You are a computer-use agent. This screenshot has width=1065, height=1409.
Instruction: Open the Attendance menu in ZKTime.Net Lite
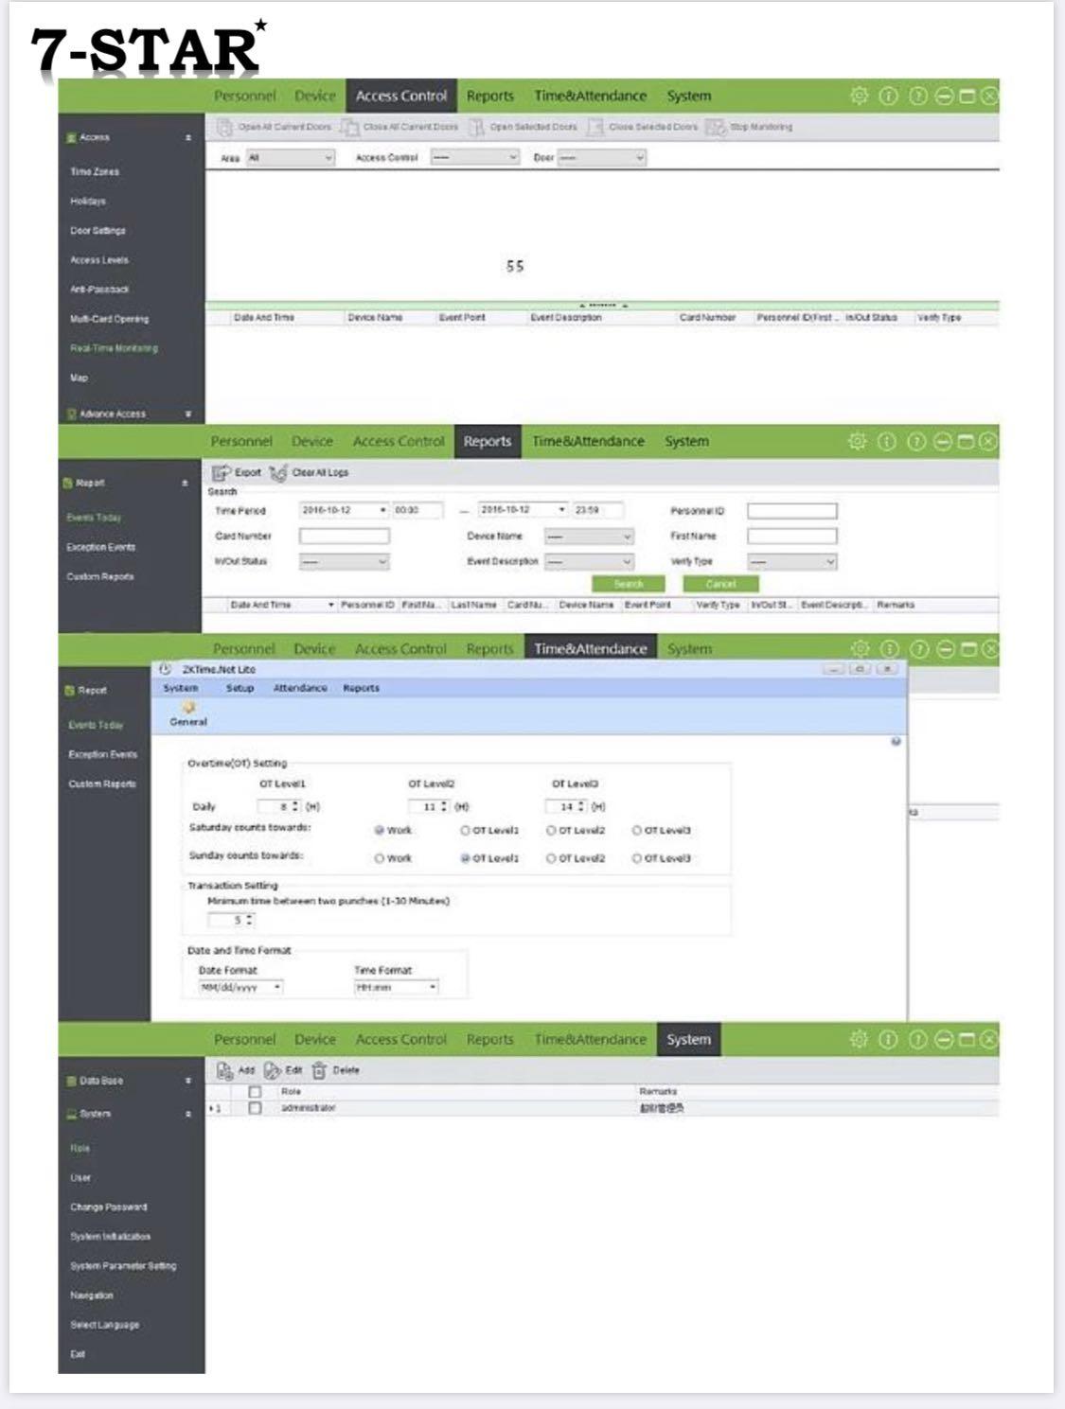[300, 688]
